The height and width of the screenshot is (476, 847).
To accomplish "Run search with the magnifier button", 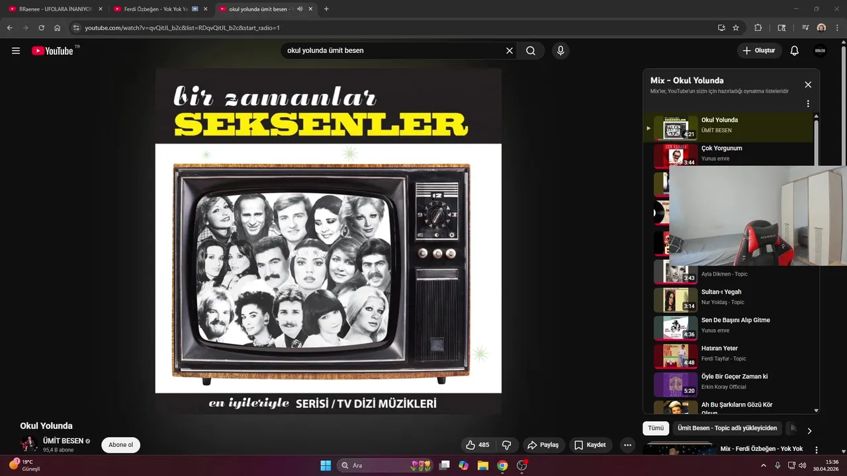I will tap(531, 51).
